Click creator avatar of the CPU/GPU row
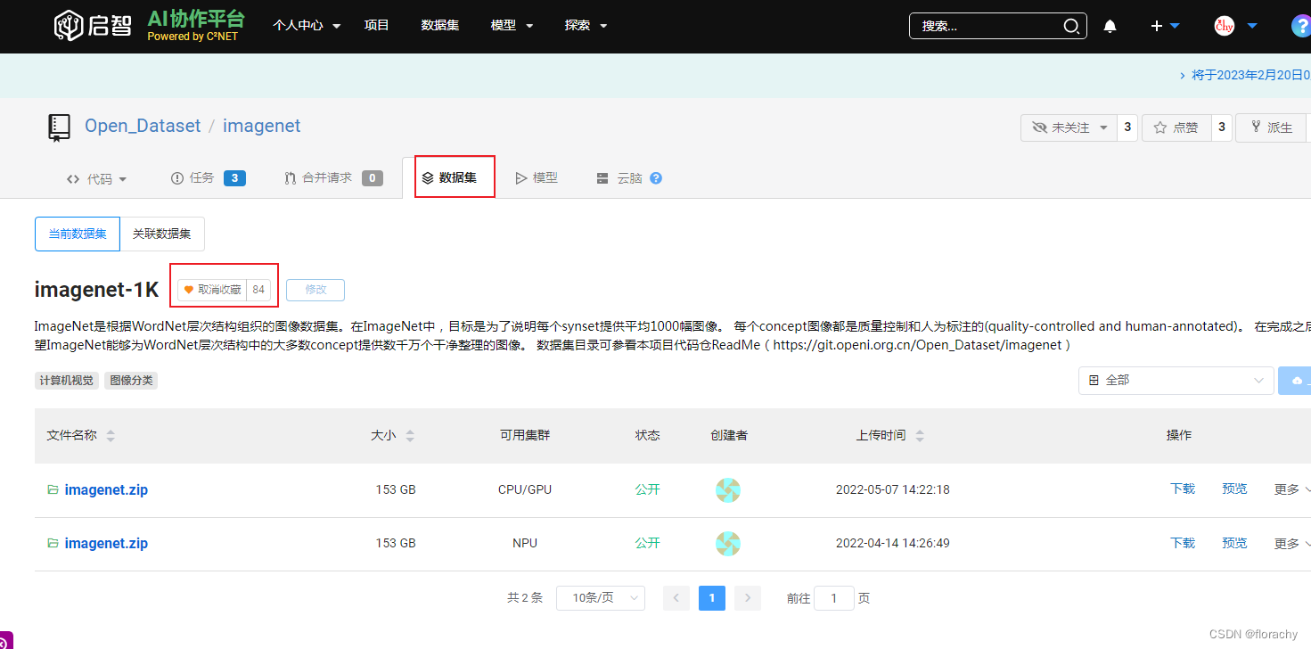 tap(728, 490)
